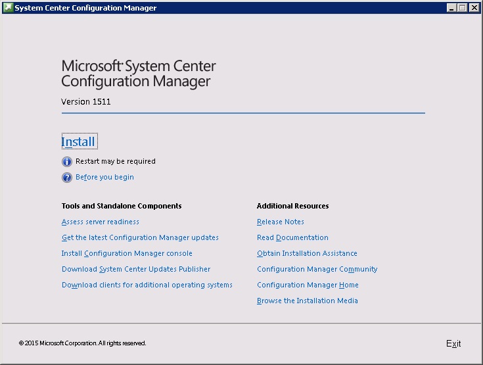Screen dimensions: 483x365
Task: Open the Before you begin link
Action: (x=104, y=177)
